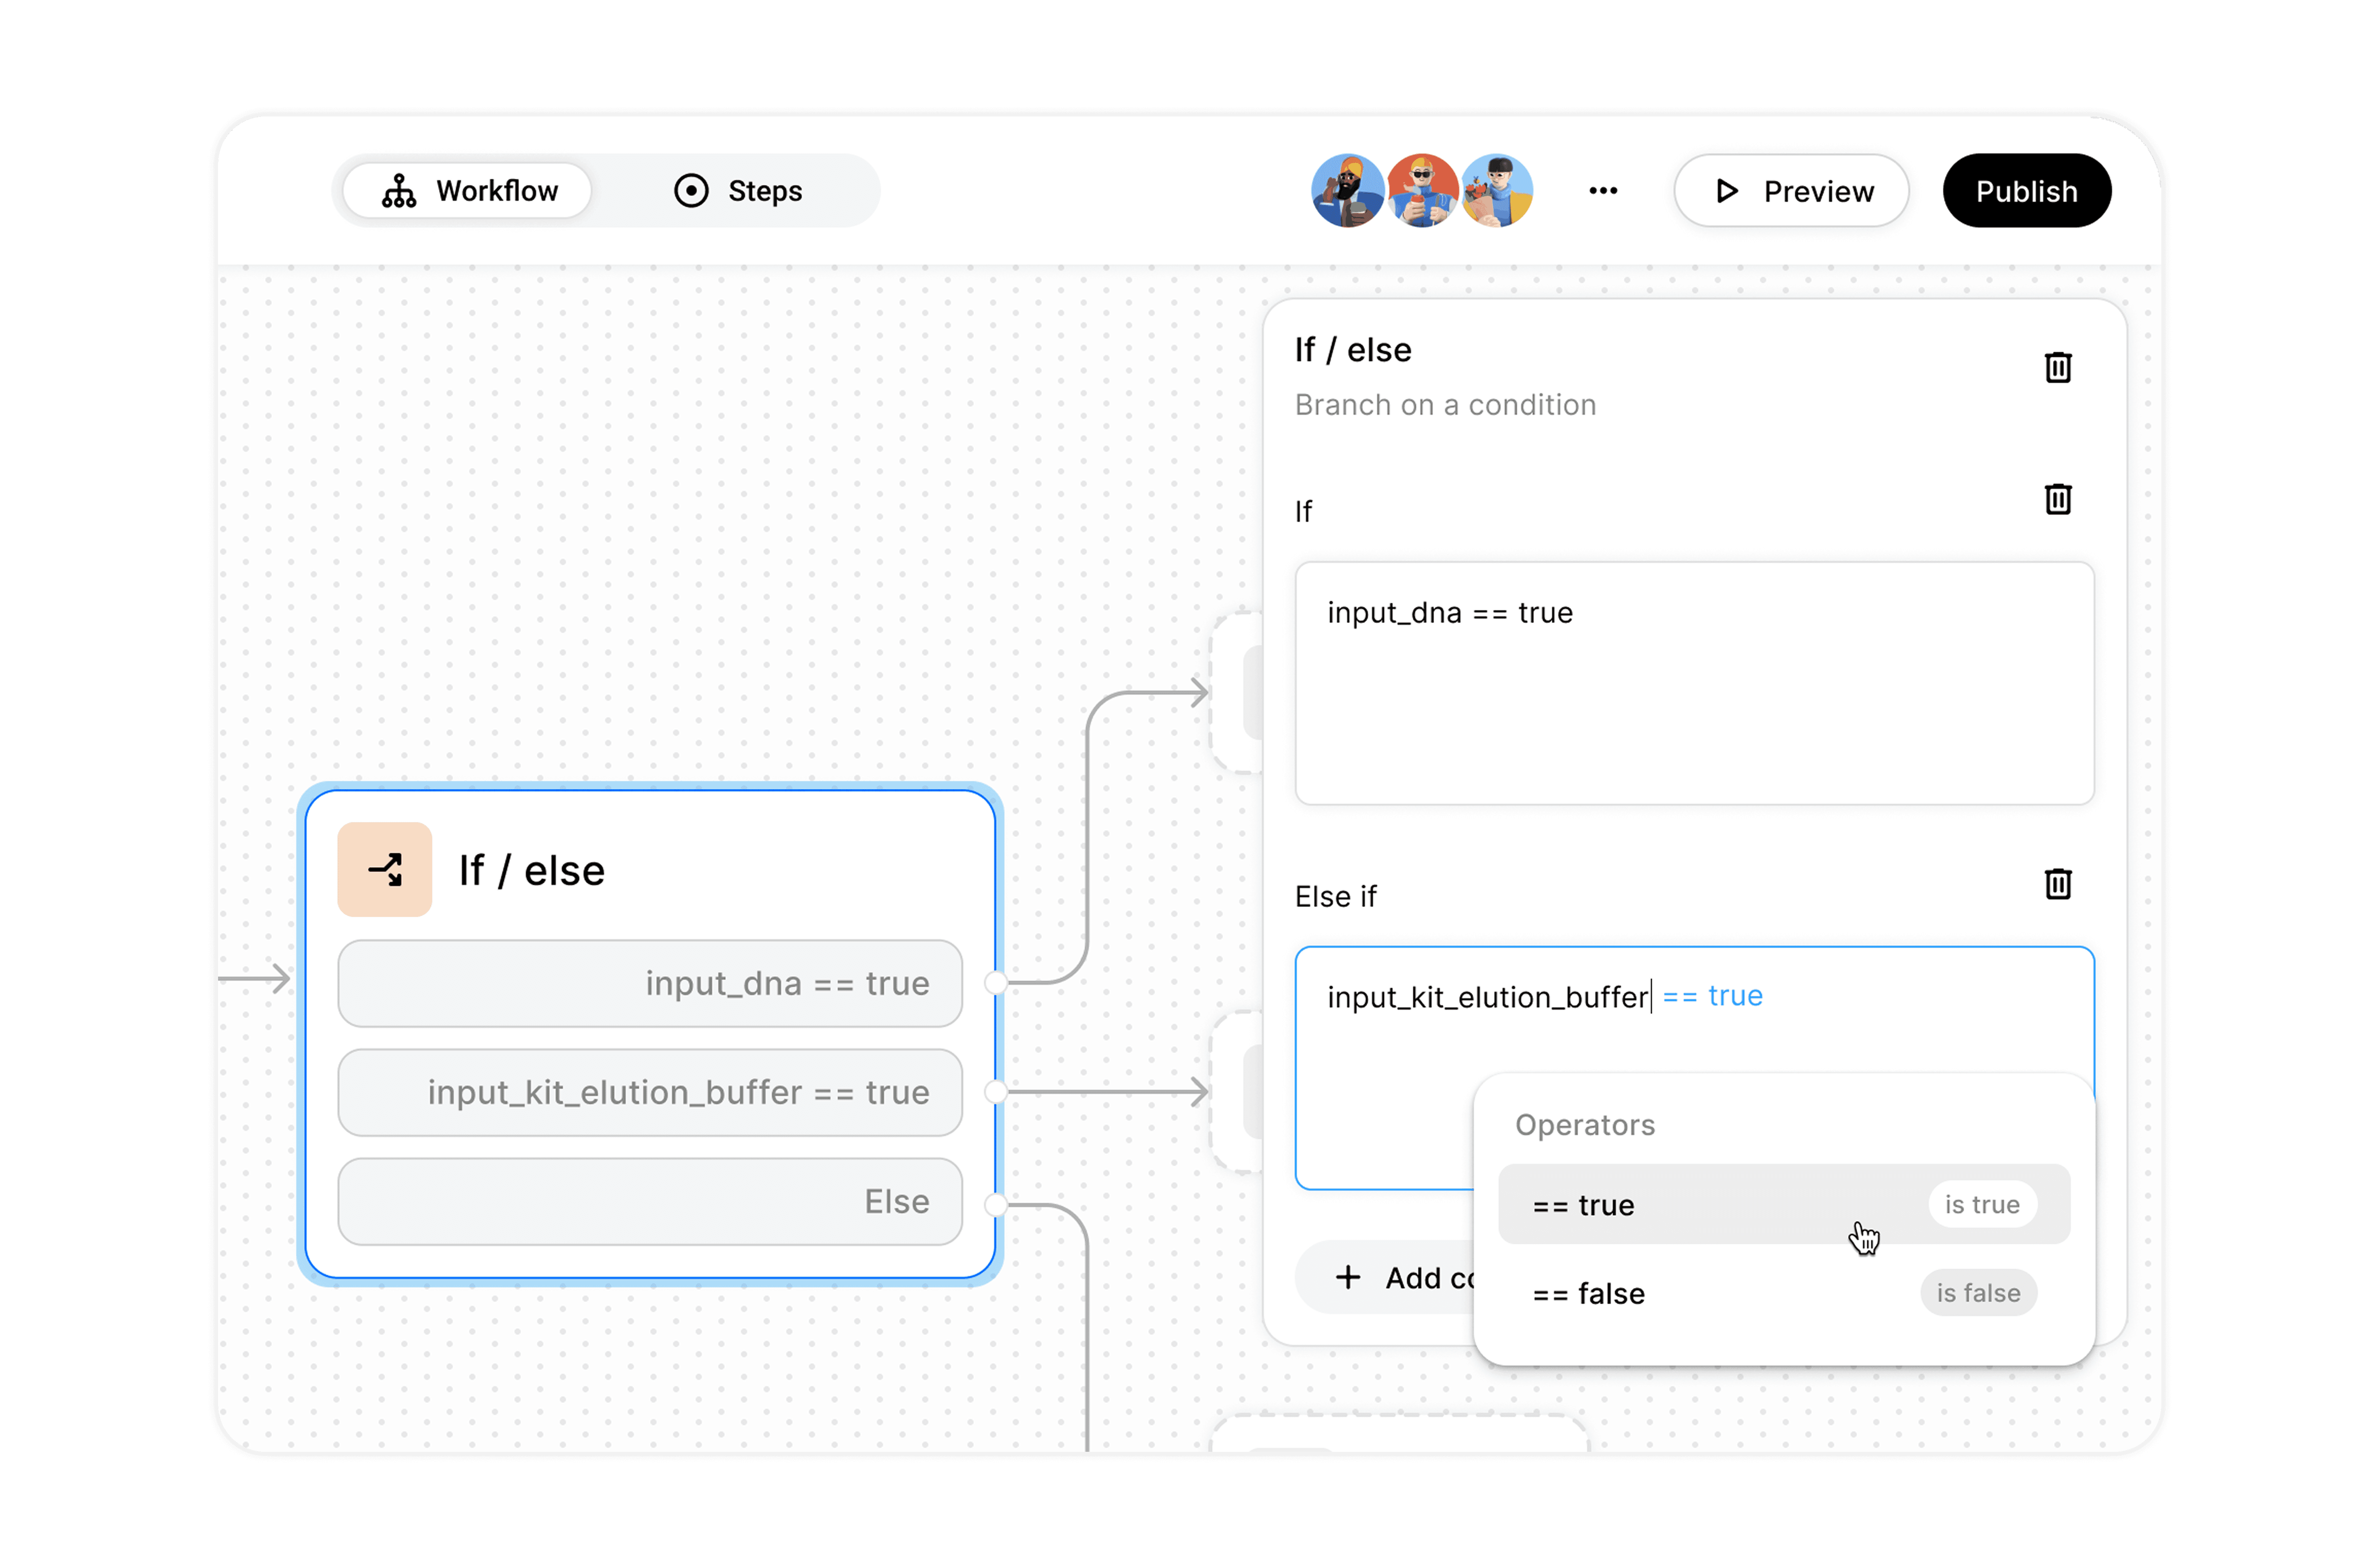Click the Publish button
The height and width of the screenshot is (1568, 2380).
click(2026, 191)
